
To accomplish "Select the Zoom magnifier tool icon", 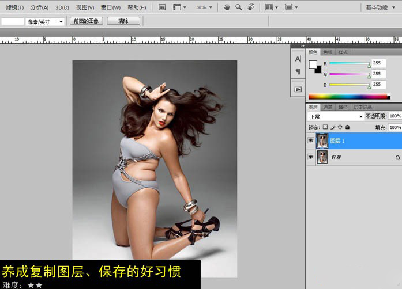I will coord(238,7).
